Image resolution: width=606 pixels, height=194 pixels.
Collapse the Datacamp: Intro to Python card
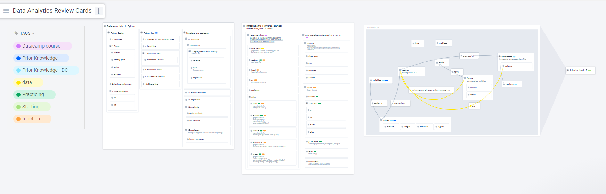point(105,26)
